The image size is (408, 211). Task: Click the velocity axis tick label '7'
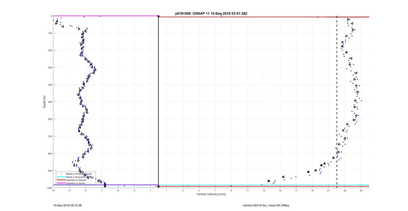[215, 191]
